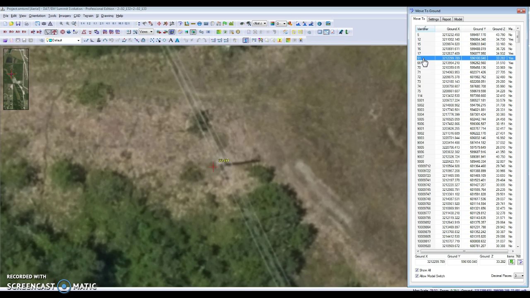Click the blue globe icon
530x298 pixels.
pyautogui.click(x=69, y=32)
